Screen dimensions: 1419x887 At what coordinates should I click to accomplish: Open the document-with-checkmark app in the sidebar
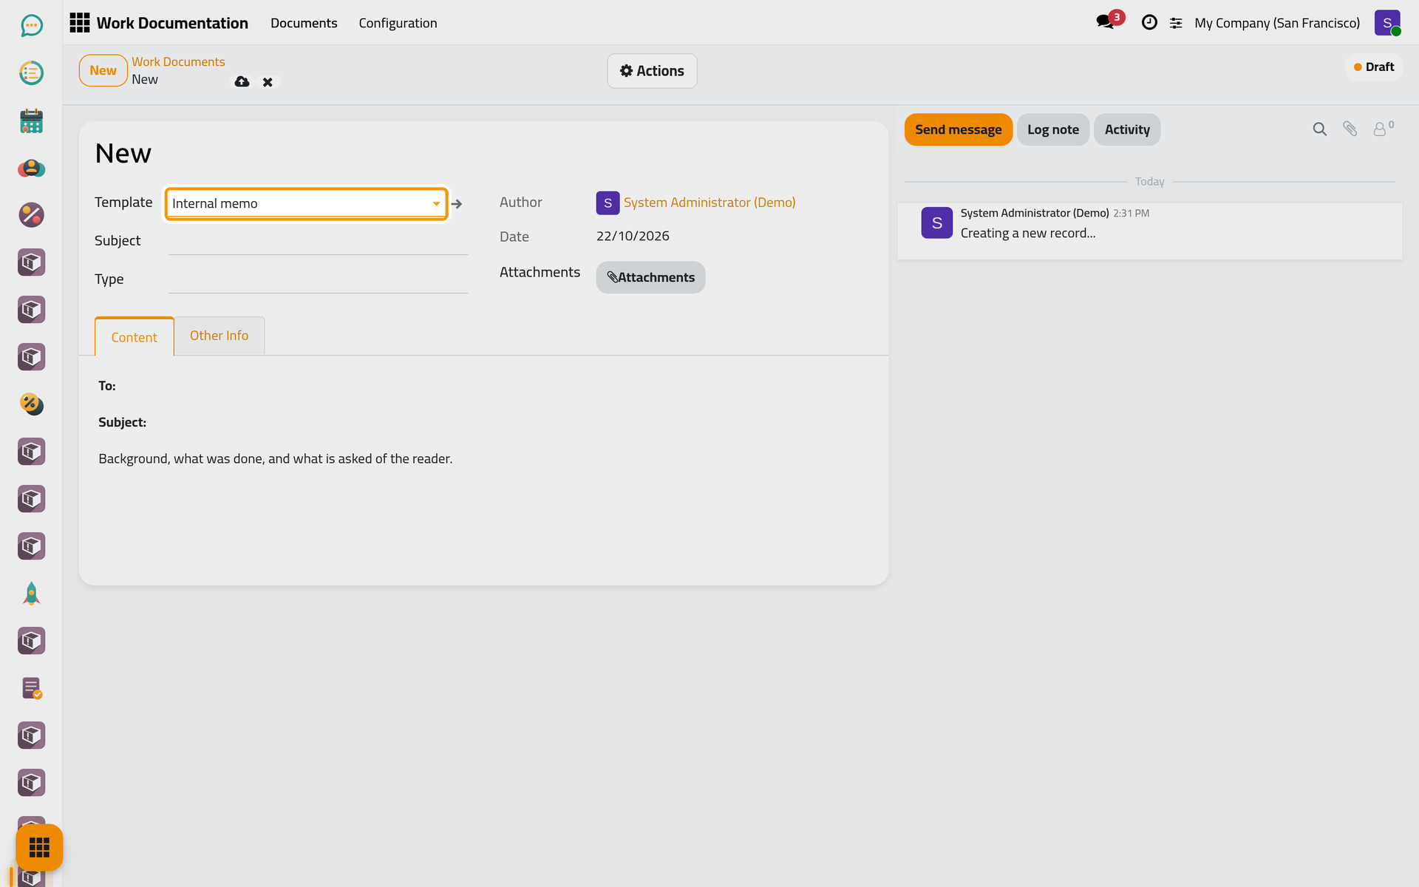(x=31, y=688)
